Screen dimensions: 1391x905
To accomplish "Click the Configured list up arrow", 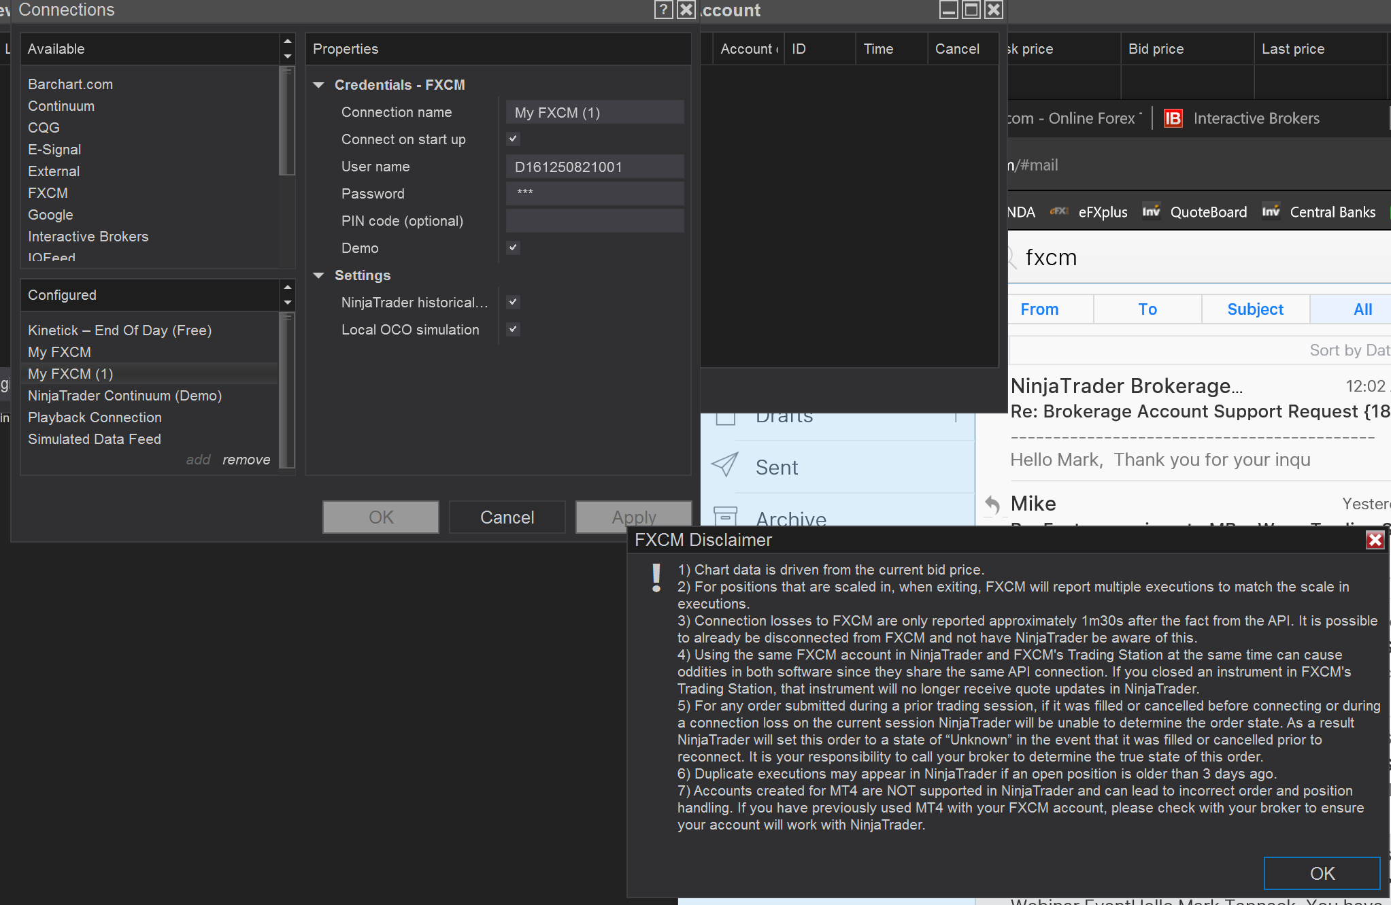I will 288,287.
